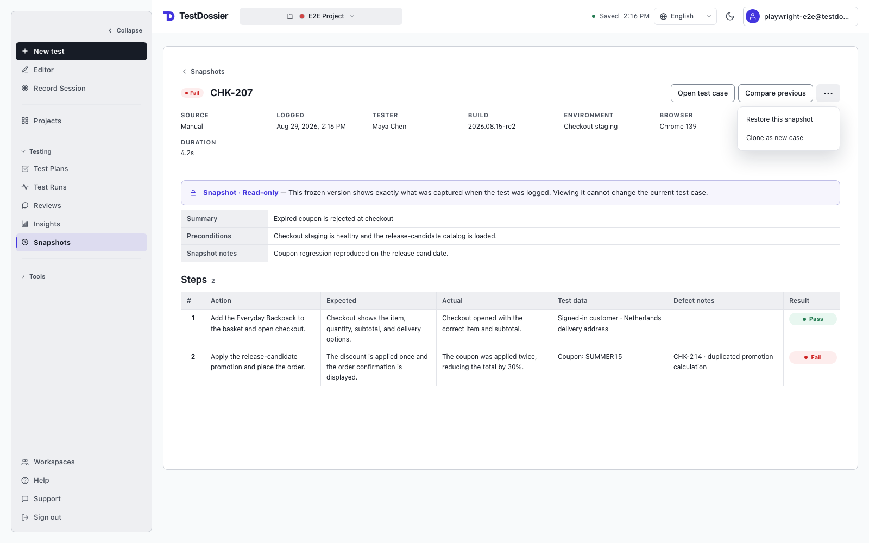
Task: Click the folder icon in project selector
Action: pos(290,16)
